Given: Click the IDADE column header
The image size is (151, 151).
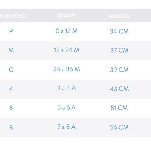Looking at the screenshot, I should [66, 16].
